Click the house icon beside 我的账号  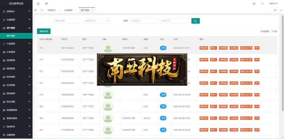click(4, 127)
